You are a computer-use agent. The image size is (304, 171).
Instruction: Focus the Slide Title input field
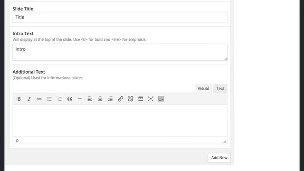[120, 17]
